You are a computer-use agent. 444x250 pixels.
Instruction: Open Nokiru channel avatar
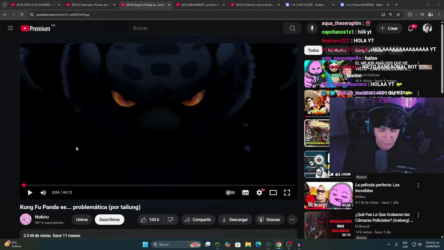(26, 219)
